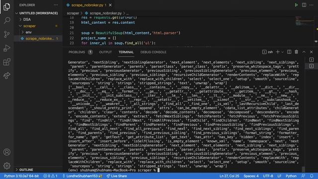
Task: Run the Python file with play icon
Action: coord(296,5)
